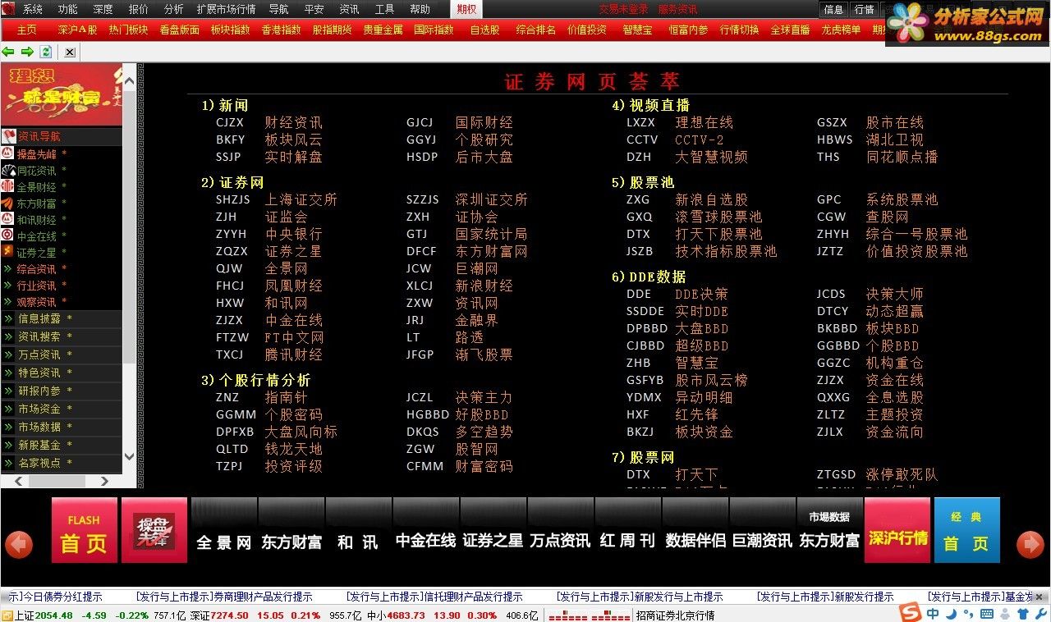The width and height of the screenshot is (1051, 622).
Task: Expand the 信息披露 sidebar section
Action: [62, 318]
